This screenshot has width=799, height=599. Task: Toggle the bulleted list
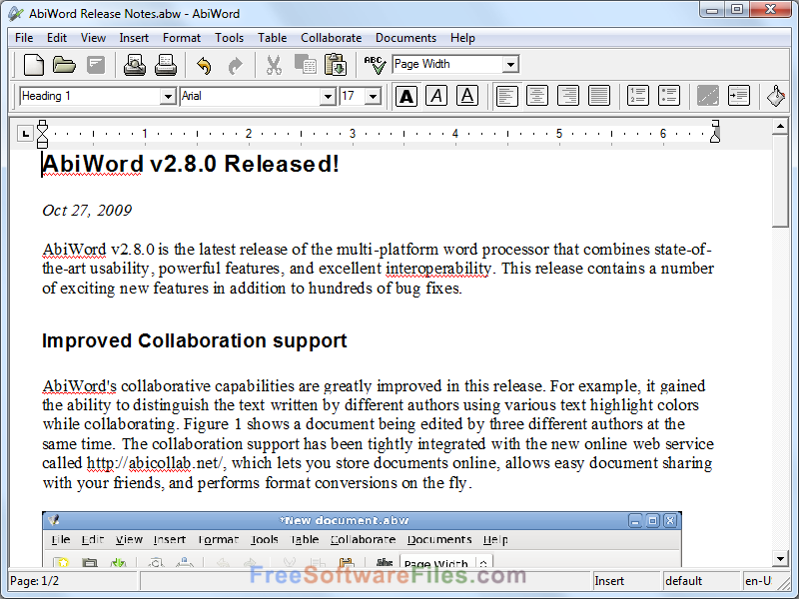pos(668,96)
